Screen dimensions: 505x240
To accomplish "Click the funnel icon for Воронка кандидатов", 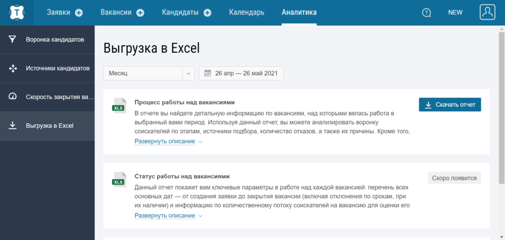I will coord(12,40).
